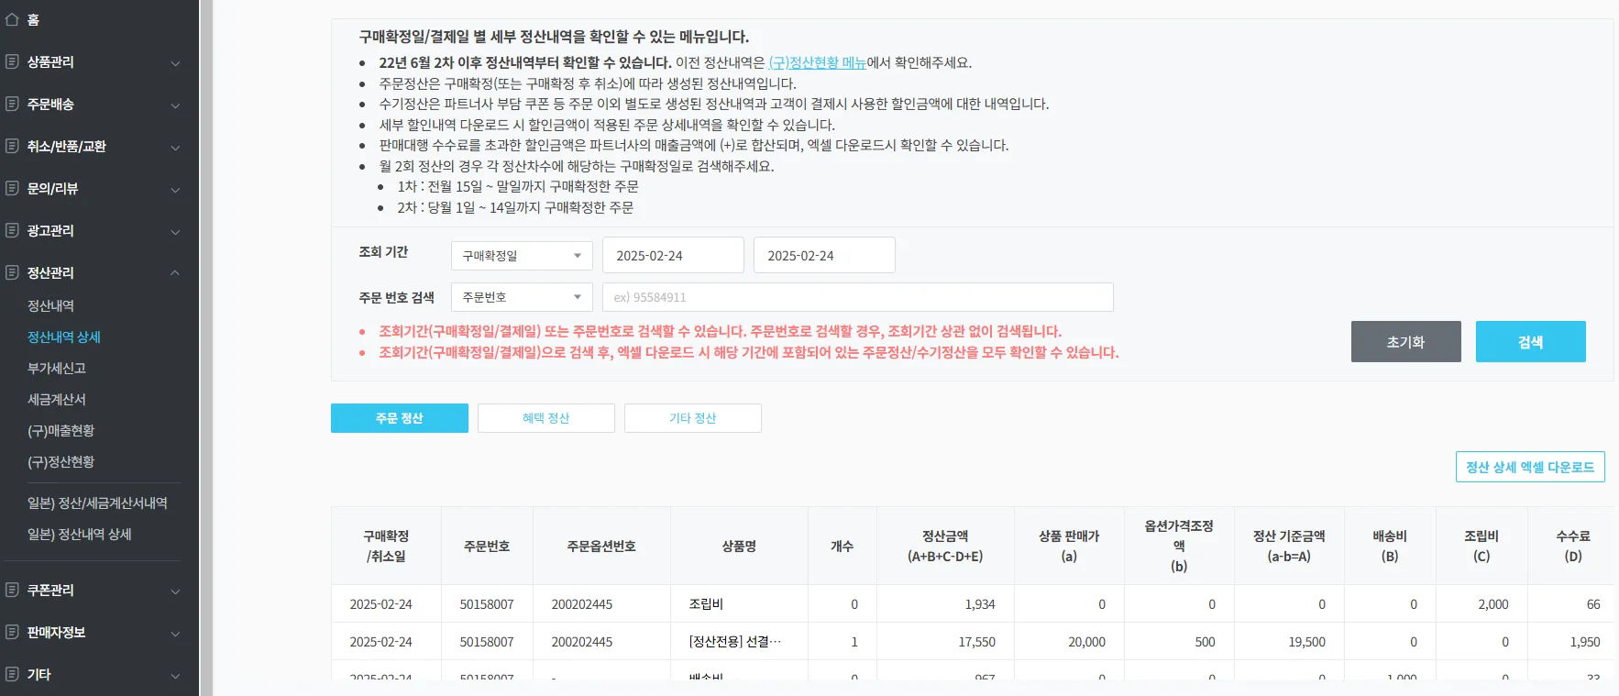Click the 주문배송 menu list icon
Image resolution: width=1619 pixels, height=696 pixels.
tap(12, 104)
